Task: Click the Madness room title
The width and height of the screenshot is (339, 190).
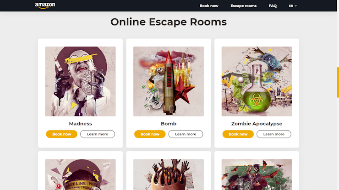Action: 81,124
